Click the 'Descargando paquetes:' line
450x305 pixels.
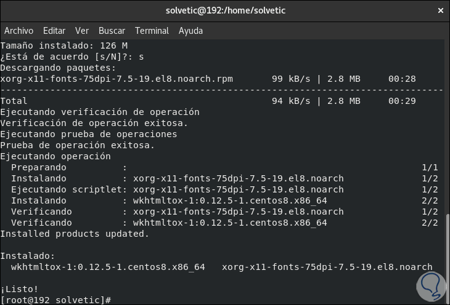pos(58,68)
